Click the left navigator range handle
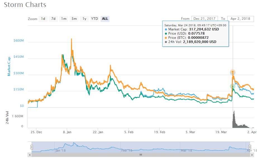 32,147
